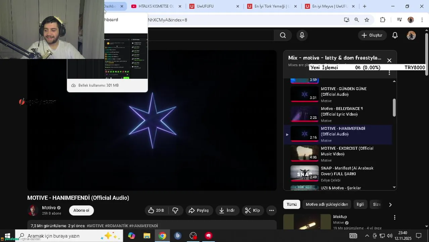429x242 pixels.
Task: Download video with İndir button
Action: click(227, 210)
